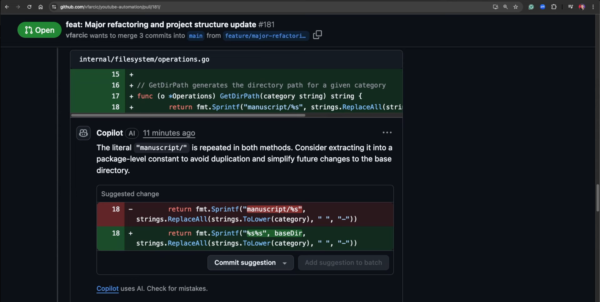Open the Copilot comment three-dot menu
The image size is (600, 302).
pos(387,133)
